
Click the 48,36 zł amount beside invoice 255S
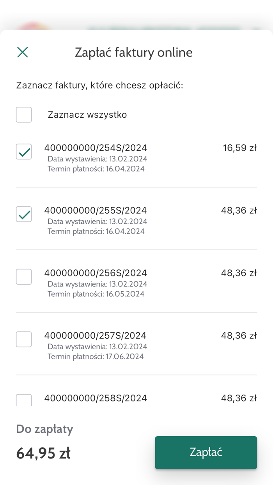pos(240,210)
